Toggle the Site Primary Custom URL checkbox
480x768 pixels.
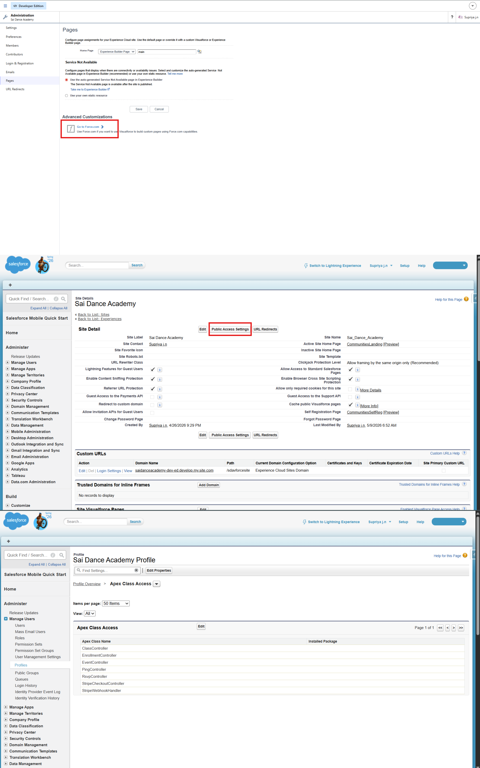coord(444,471)
